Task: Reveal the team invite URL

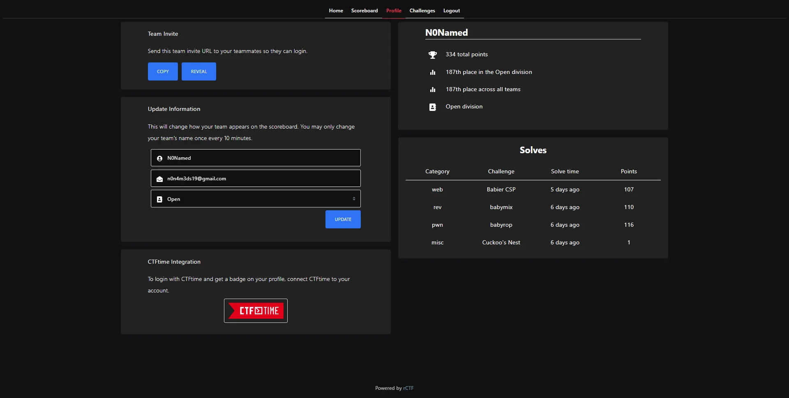Action: [198, 71]
